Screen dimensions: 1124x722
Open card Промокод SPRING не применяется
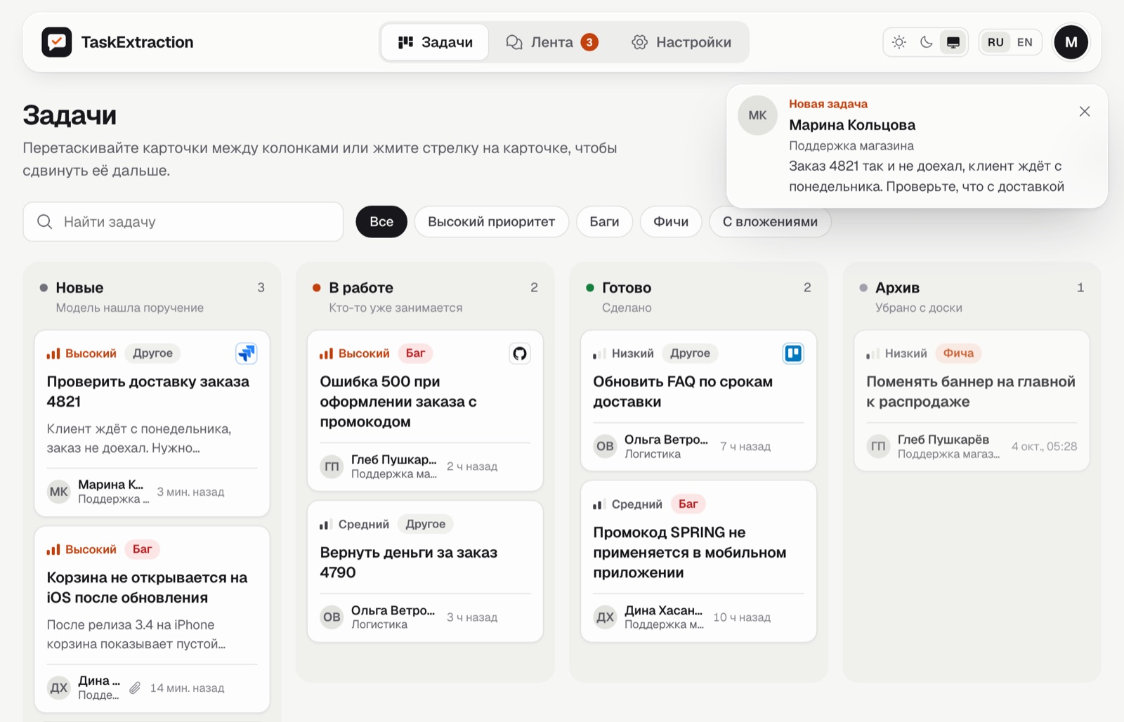[x=698, y=561]
